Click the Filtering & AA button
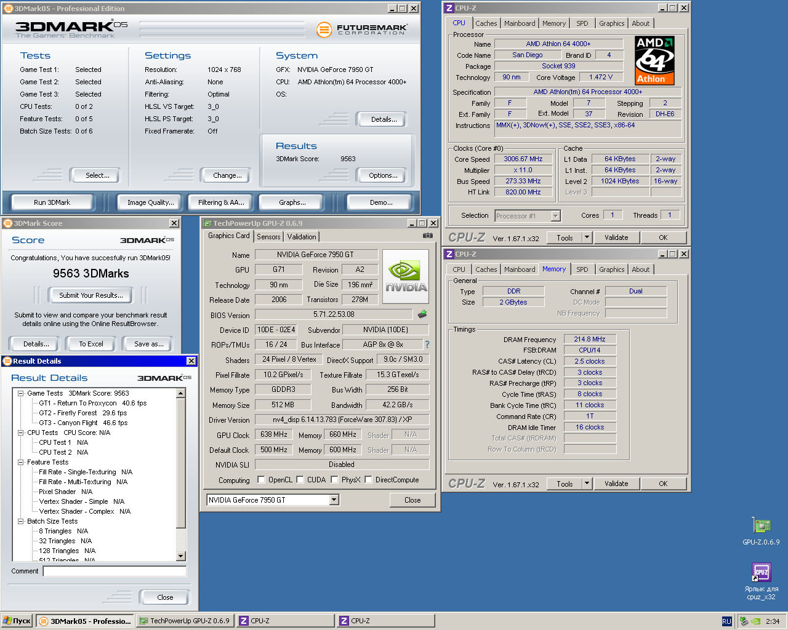 221,202
